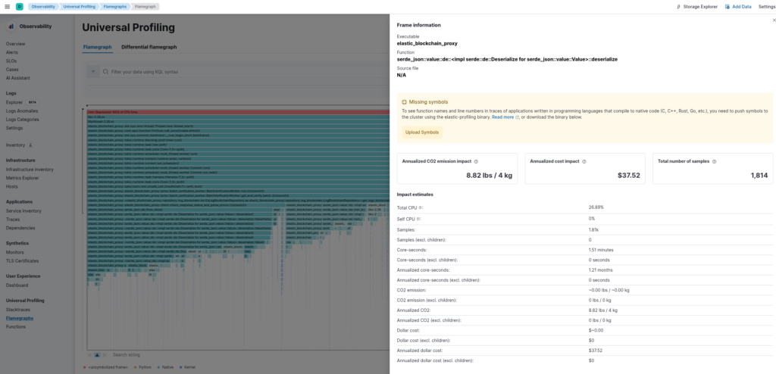Click the Add Data icon

pyautogui.click(x=727, y=7)
